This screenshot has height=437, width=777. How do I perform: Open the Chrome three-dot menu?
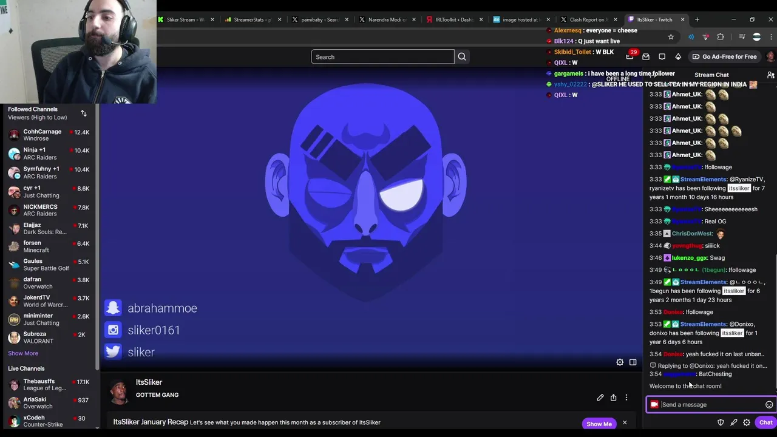tap(772, 37)
